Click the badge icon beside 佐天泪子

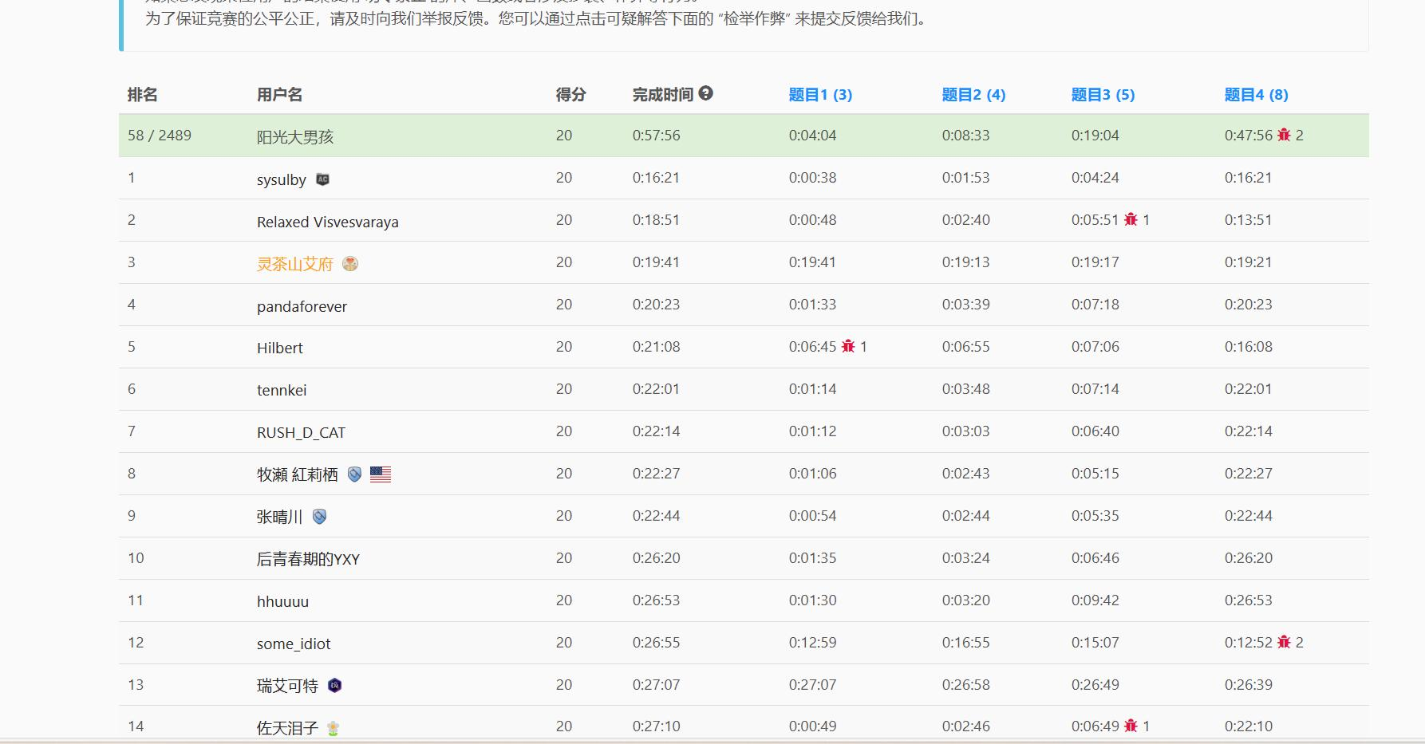[x=334, y=727]
